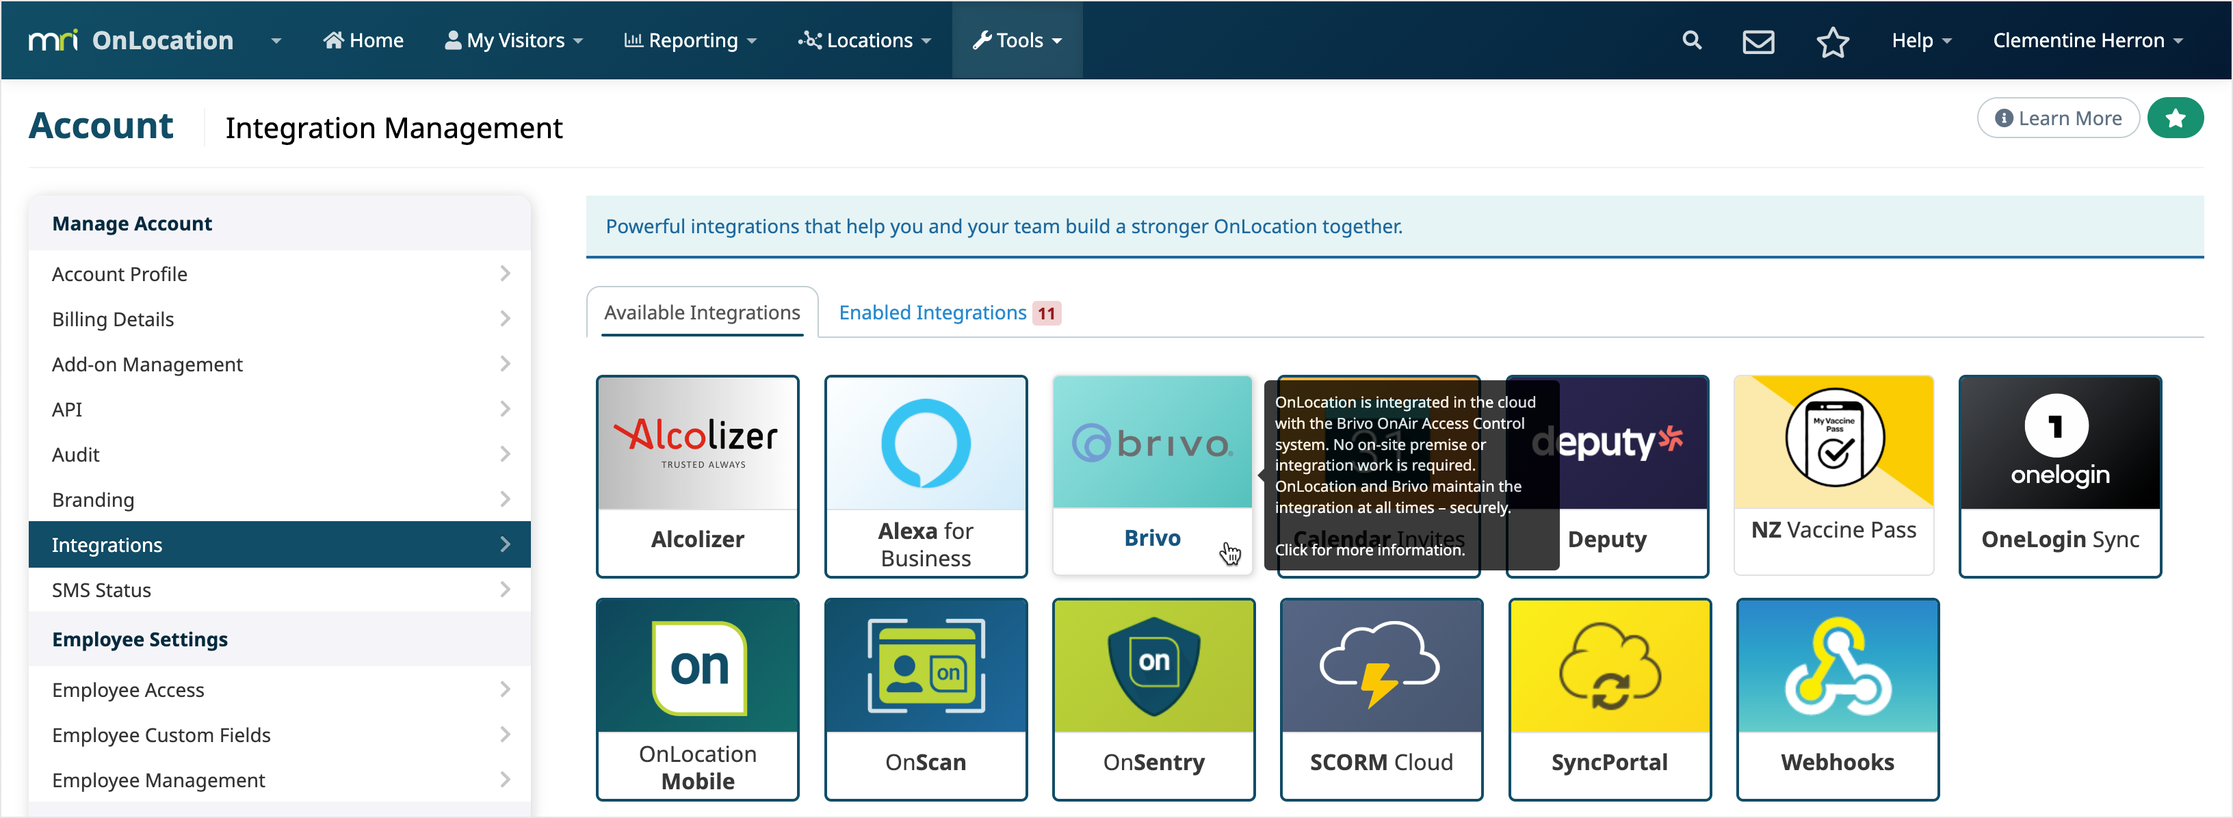The image size is (2233, 818).
Task: Open Billing Details in the sidebar
Action: (279, 319)
